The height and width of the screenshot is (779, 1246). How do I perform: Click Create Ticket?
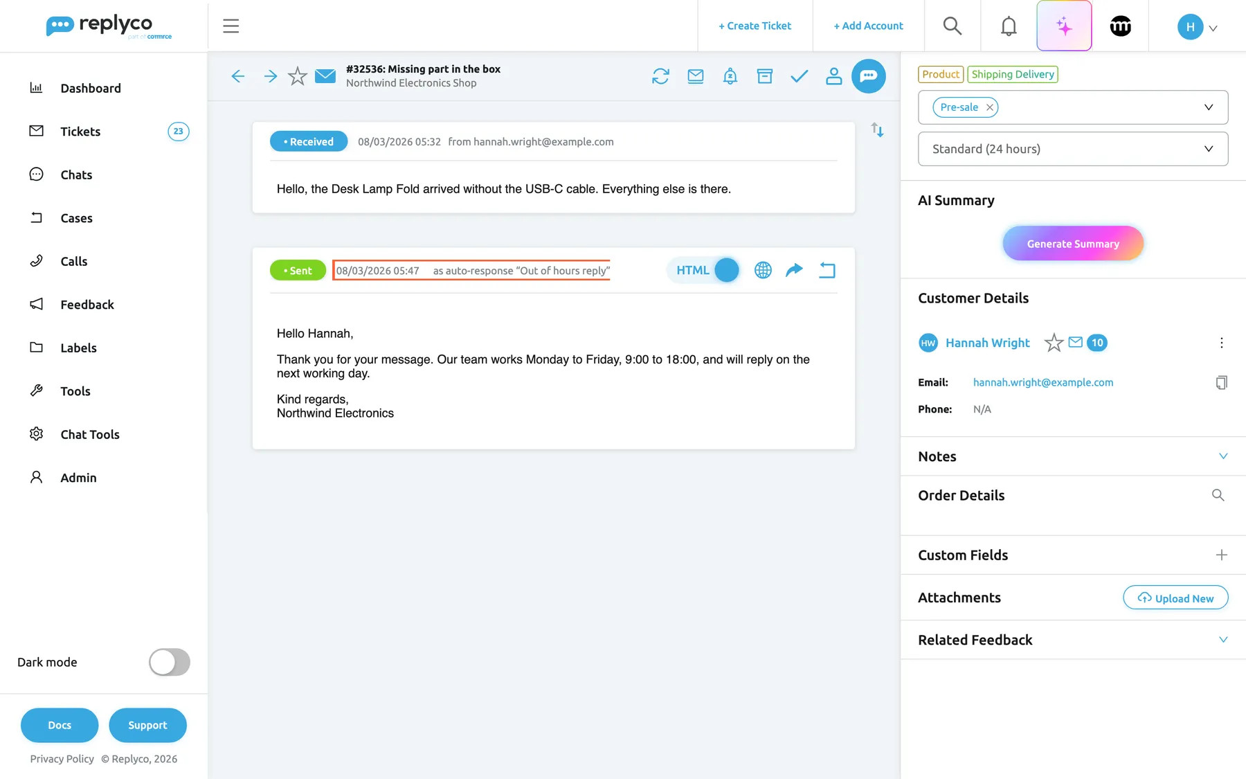(755, 26)
